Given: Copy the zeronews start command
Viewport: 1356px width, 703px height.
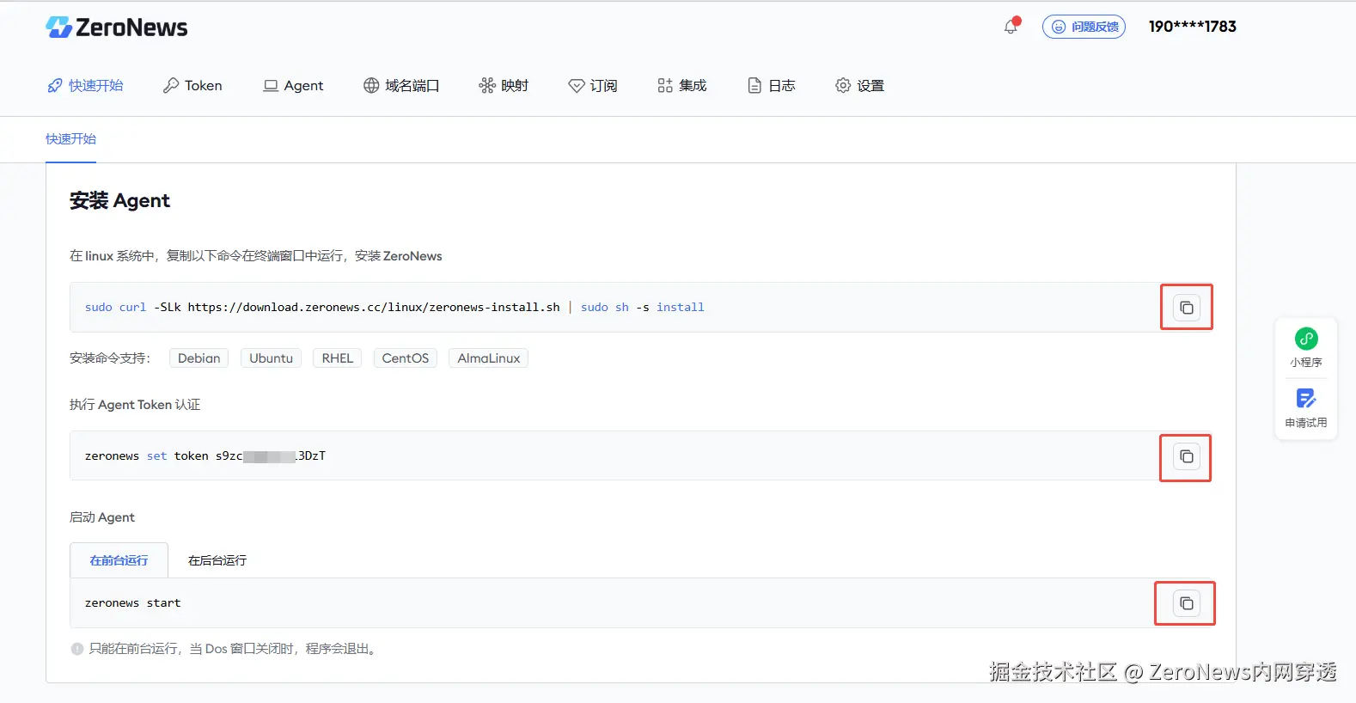Looking at the screenshot, I should click(x=1187, y=603).
